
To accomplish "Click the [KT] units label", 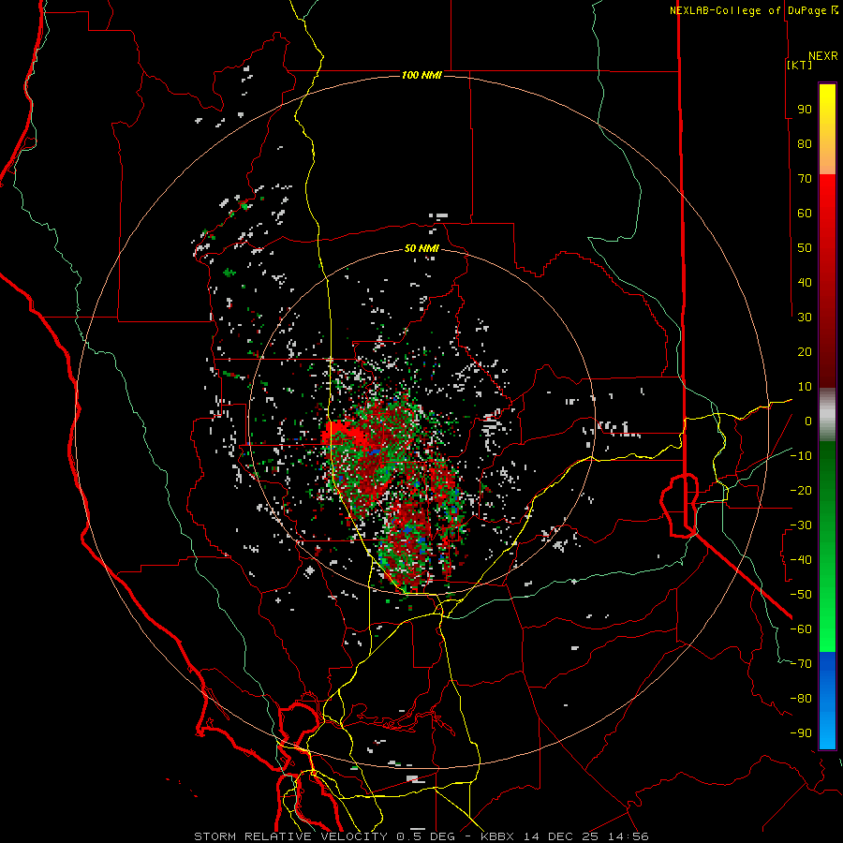I will [800, 65].
